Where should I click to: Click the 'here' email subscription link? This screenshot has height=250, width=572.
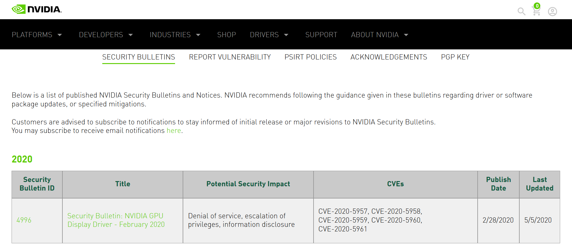(174, 130)
